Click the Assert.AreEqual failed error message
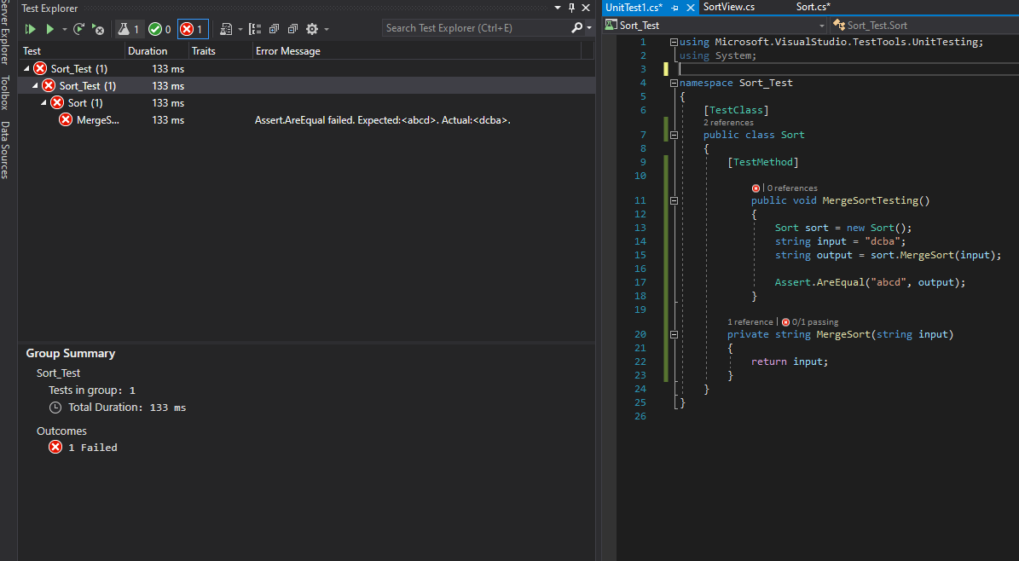 pyautogui.click(x=382, y=120)
